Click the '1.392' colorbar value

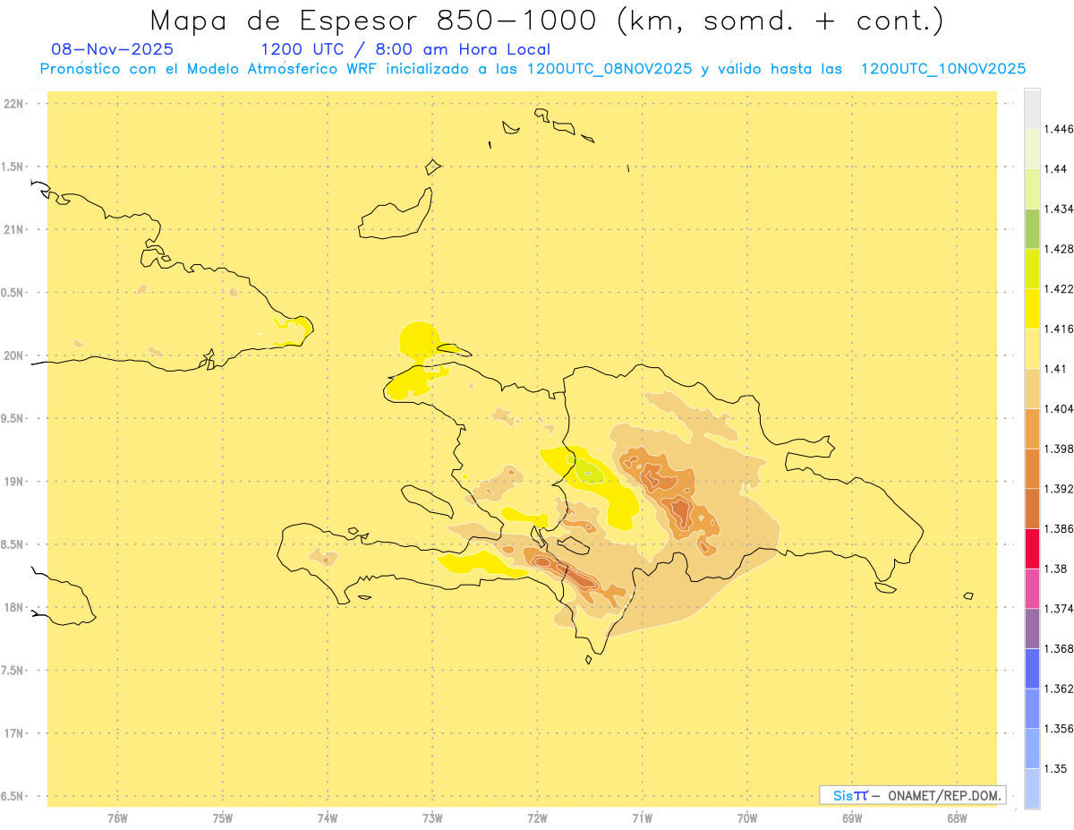tap(1059, 489)
